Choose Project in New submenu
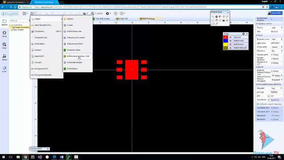Image resolution: width=284 pixels, height=160 pixels. point(78,19)
